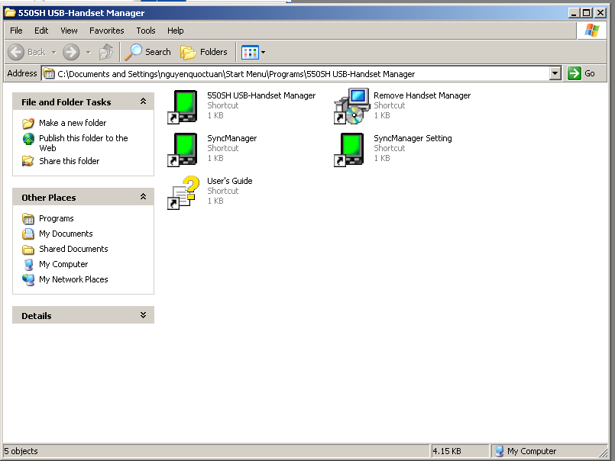Click the Make a new folder icon
615x461 pixels.
(28, 123)
